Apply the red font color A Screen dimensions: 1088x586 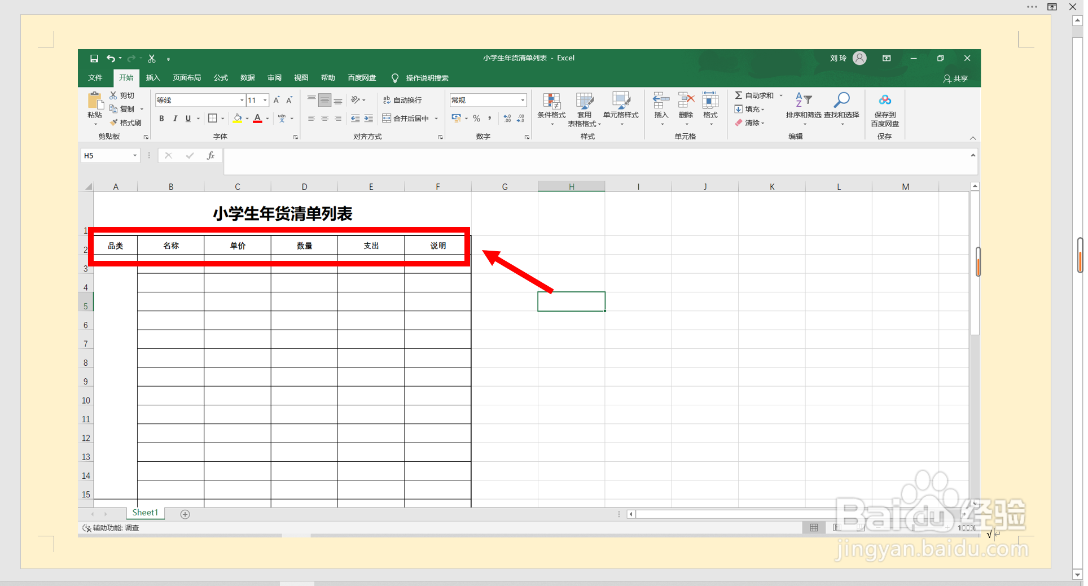(257, 119)
